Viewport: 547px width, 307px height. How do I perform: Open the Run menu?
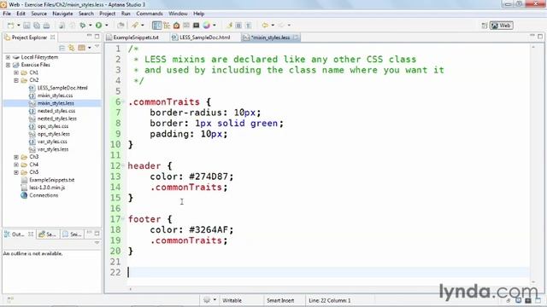(x=126, y=14)
